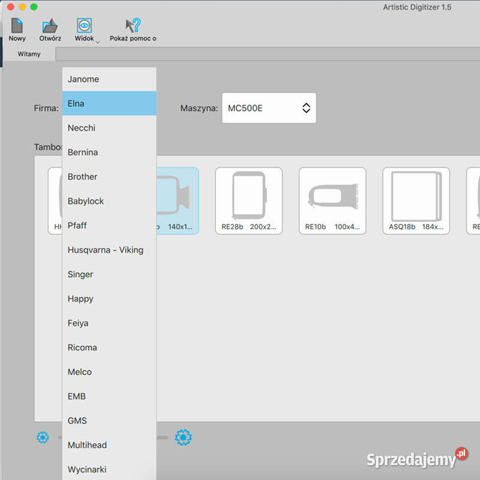Image resolution: width=480 pixels, height=480 pixels.
Task: Select Wycinarki from the dropdown
Action: click(x=109, y=469)
